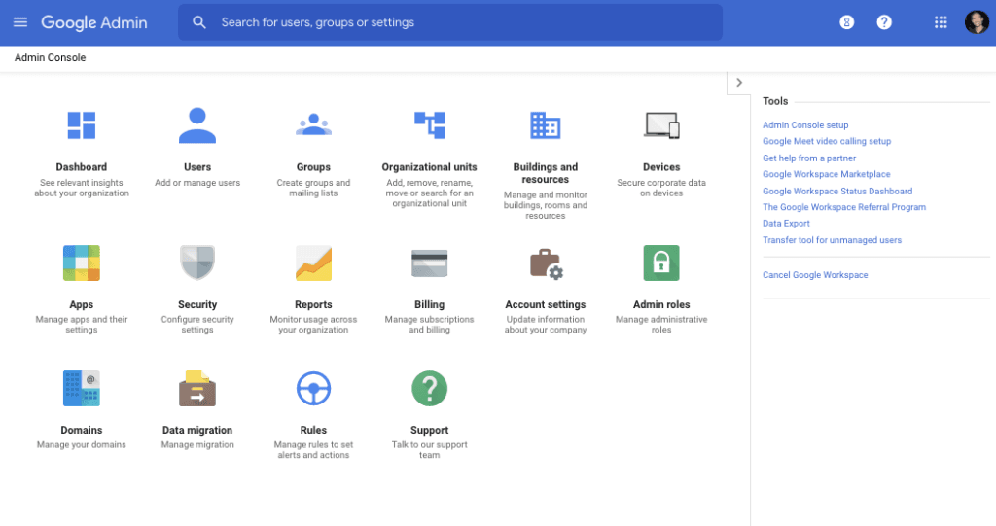Click the user profile avatar
The height and width of the screenshot is (526, 996).
click(976, 22)
